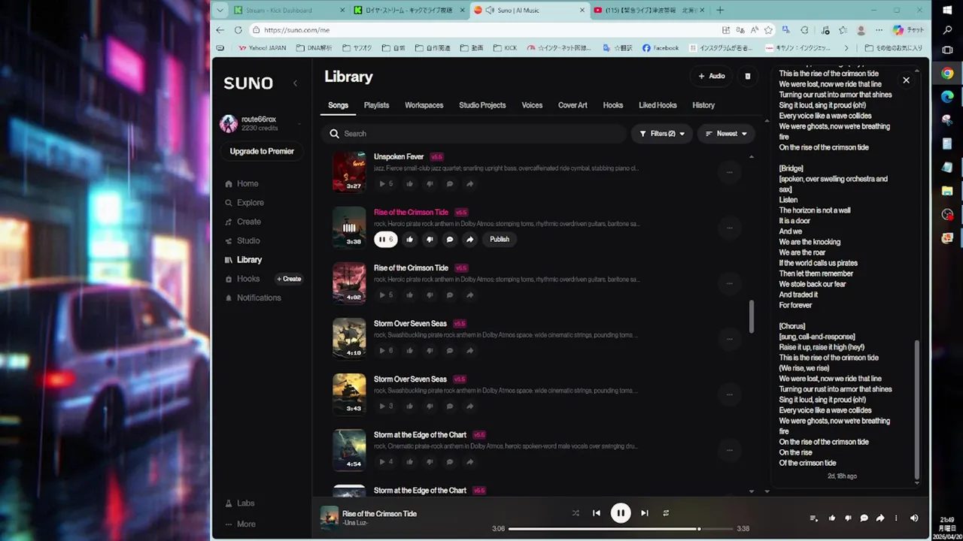Open the Cover Art tab
The width and height of the screenshot is (963, 541).
pos(573,105)
